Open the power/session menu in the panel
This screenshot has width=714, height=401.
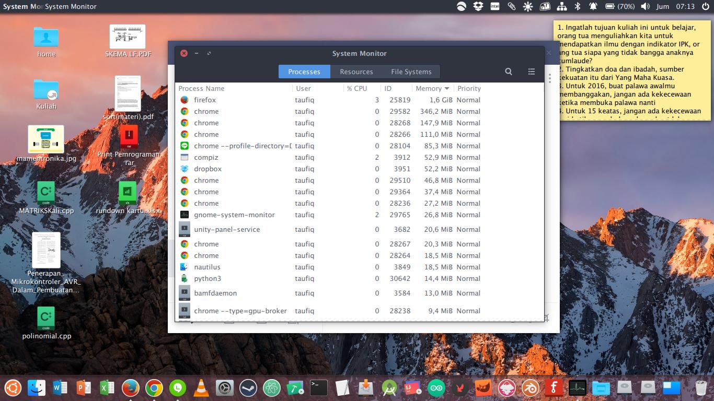tap(706, 6)
